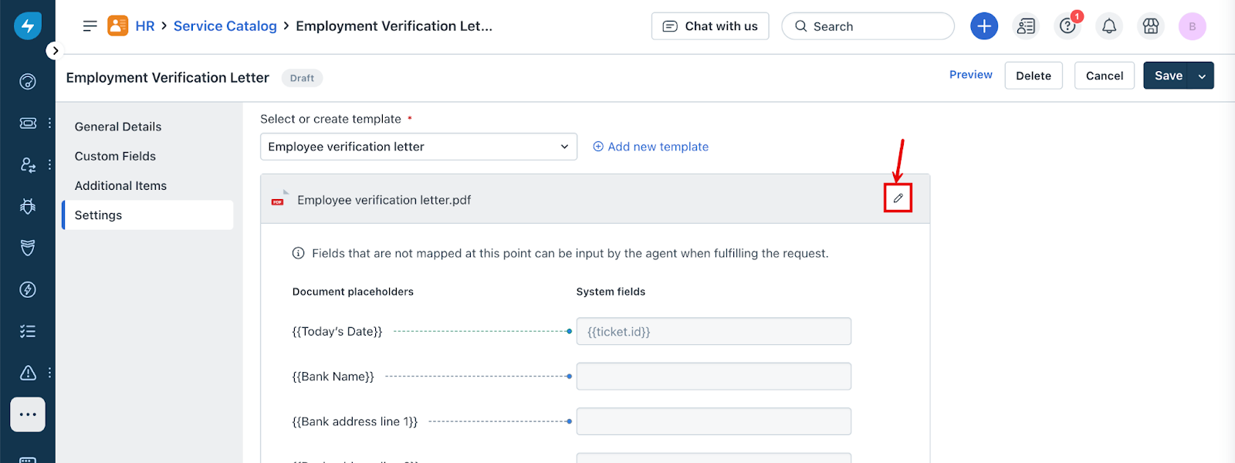Open the marketplace store icon
Screen dimensions: 1235x463
(x=1151, y=26)
